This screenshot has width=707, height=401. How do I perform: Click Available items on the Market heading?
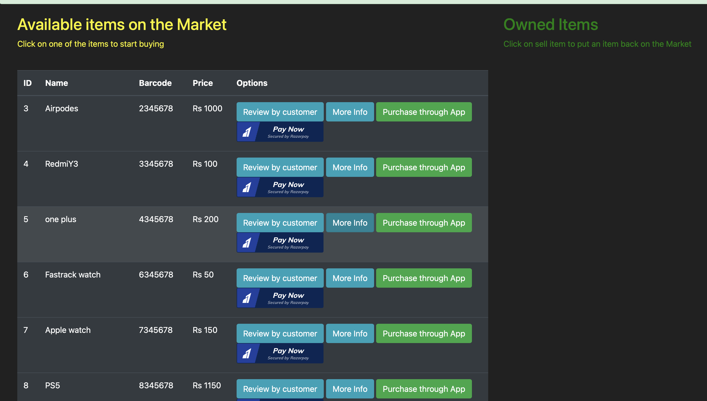click(122, 24)
